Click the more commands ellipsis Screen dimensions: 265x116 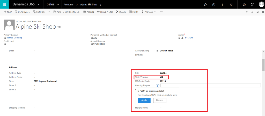162,12
